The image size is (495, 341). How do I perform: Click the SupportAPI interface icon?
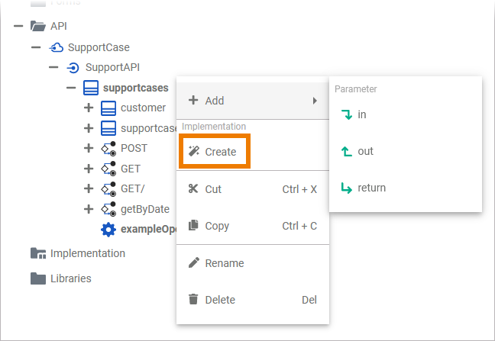pos(74,67)
